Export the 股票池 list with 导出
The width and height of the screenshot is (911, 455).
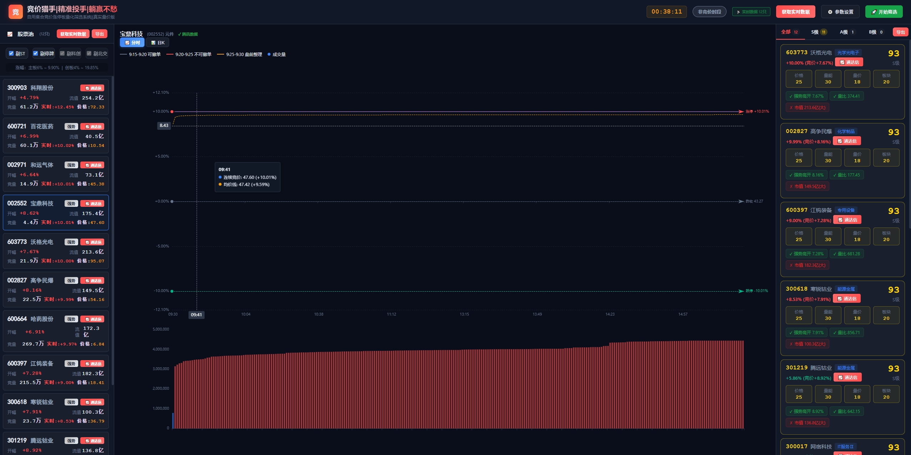(100, 34)
